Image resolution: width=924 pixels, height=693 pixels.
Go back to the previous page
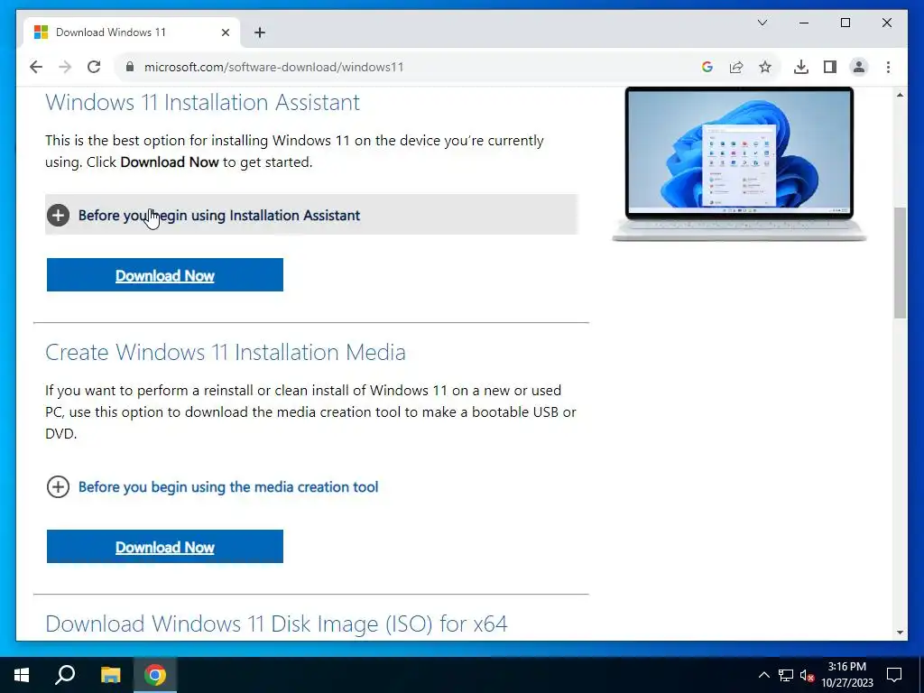click(36, 67)
